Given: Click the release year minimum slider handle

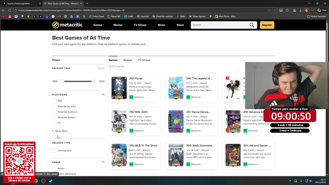Looking at the screenshot, I should pyautogui.click(x=62, y=81).
